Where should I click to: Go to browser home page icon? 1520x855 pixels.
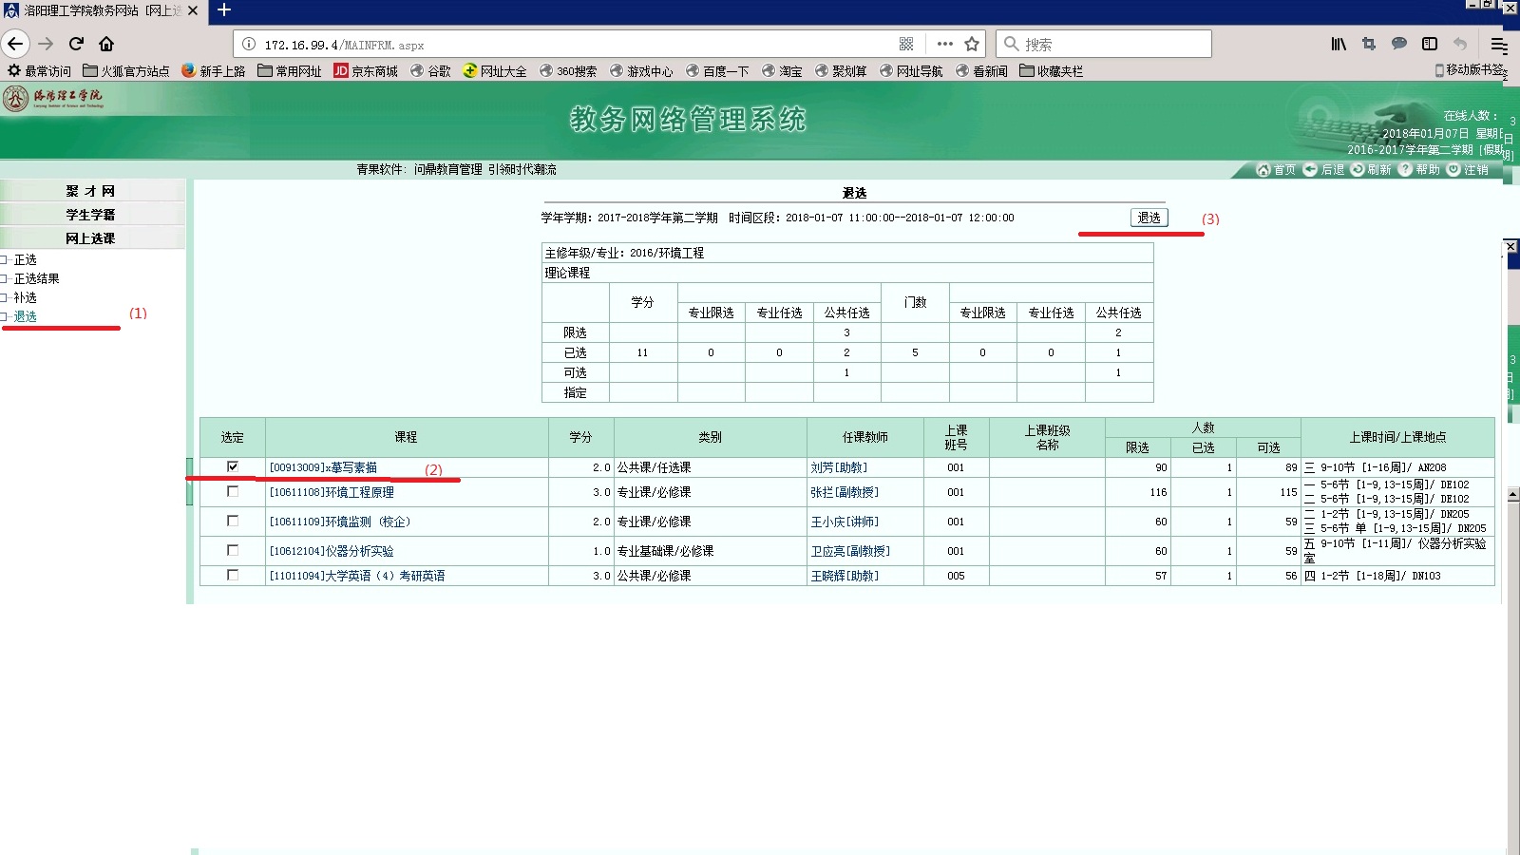tap(106, 44)
